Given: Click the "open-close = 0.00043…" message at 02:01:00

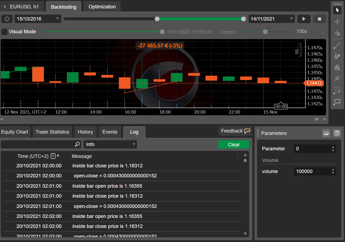Looking at the screenshot, I should [x=115, y=206].
